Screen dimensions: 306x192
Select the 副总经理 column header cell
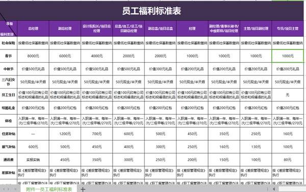[65, 29]
